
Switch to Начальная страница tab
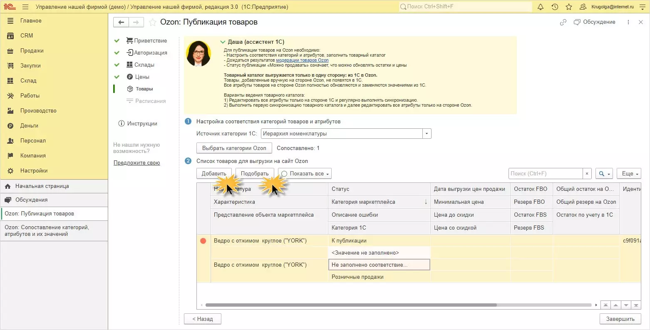[x=54, y=186]
